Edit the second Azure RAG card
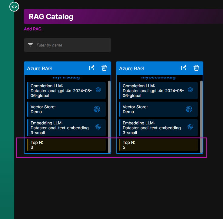Screen dimensions: 223x219 point(184,68)
